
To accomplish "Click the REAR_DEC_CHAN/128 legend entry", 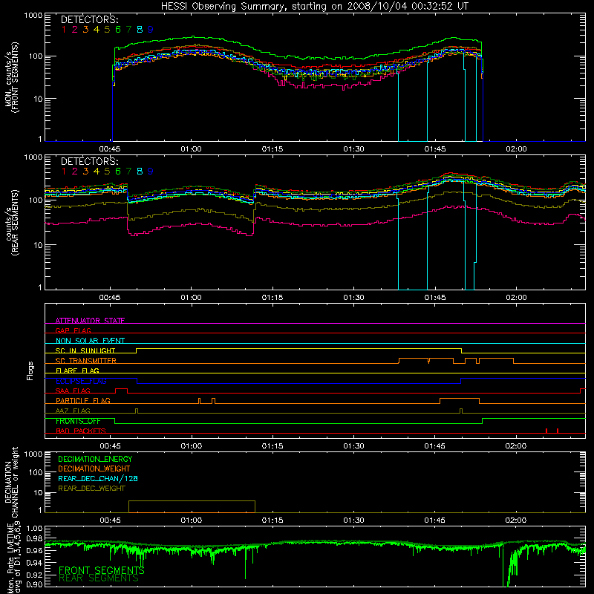I will [98, 478].
